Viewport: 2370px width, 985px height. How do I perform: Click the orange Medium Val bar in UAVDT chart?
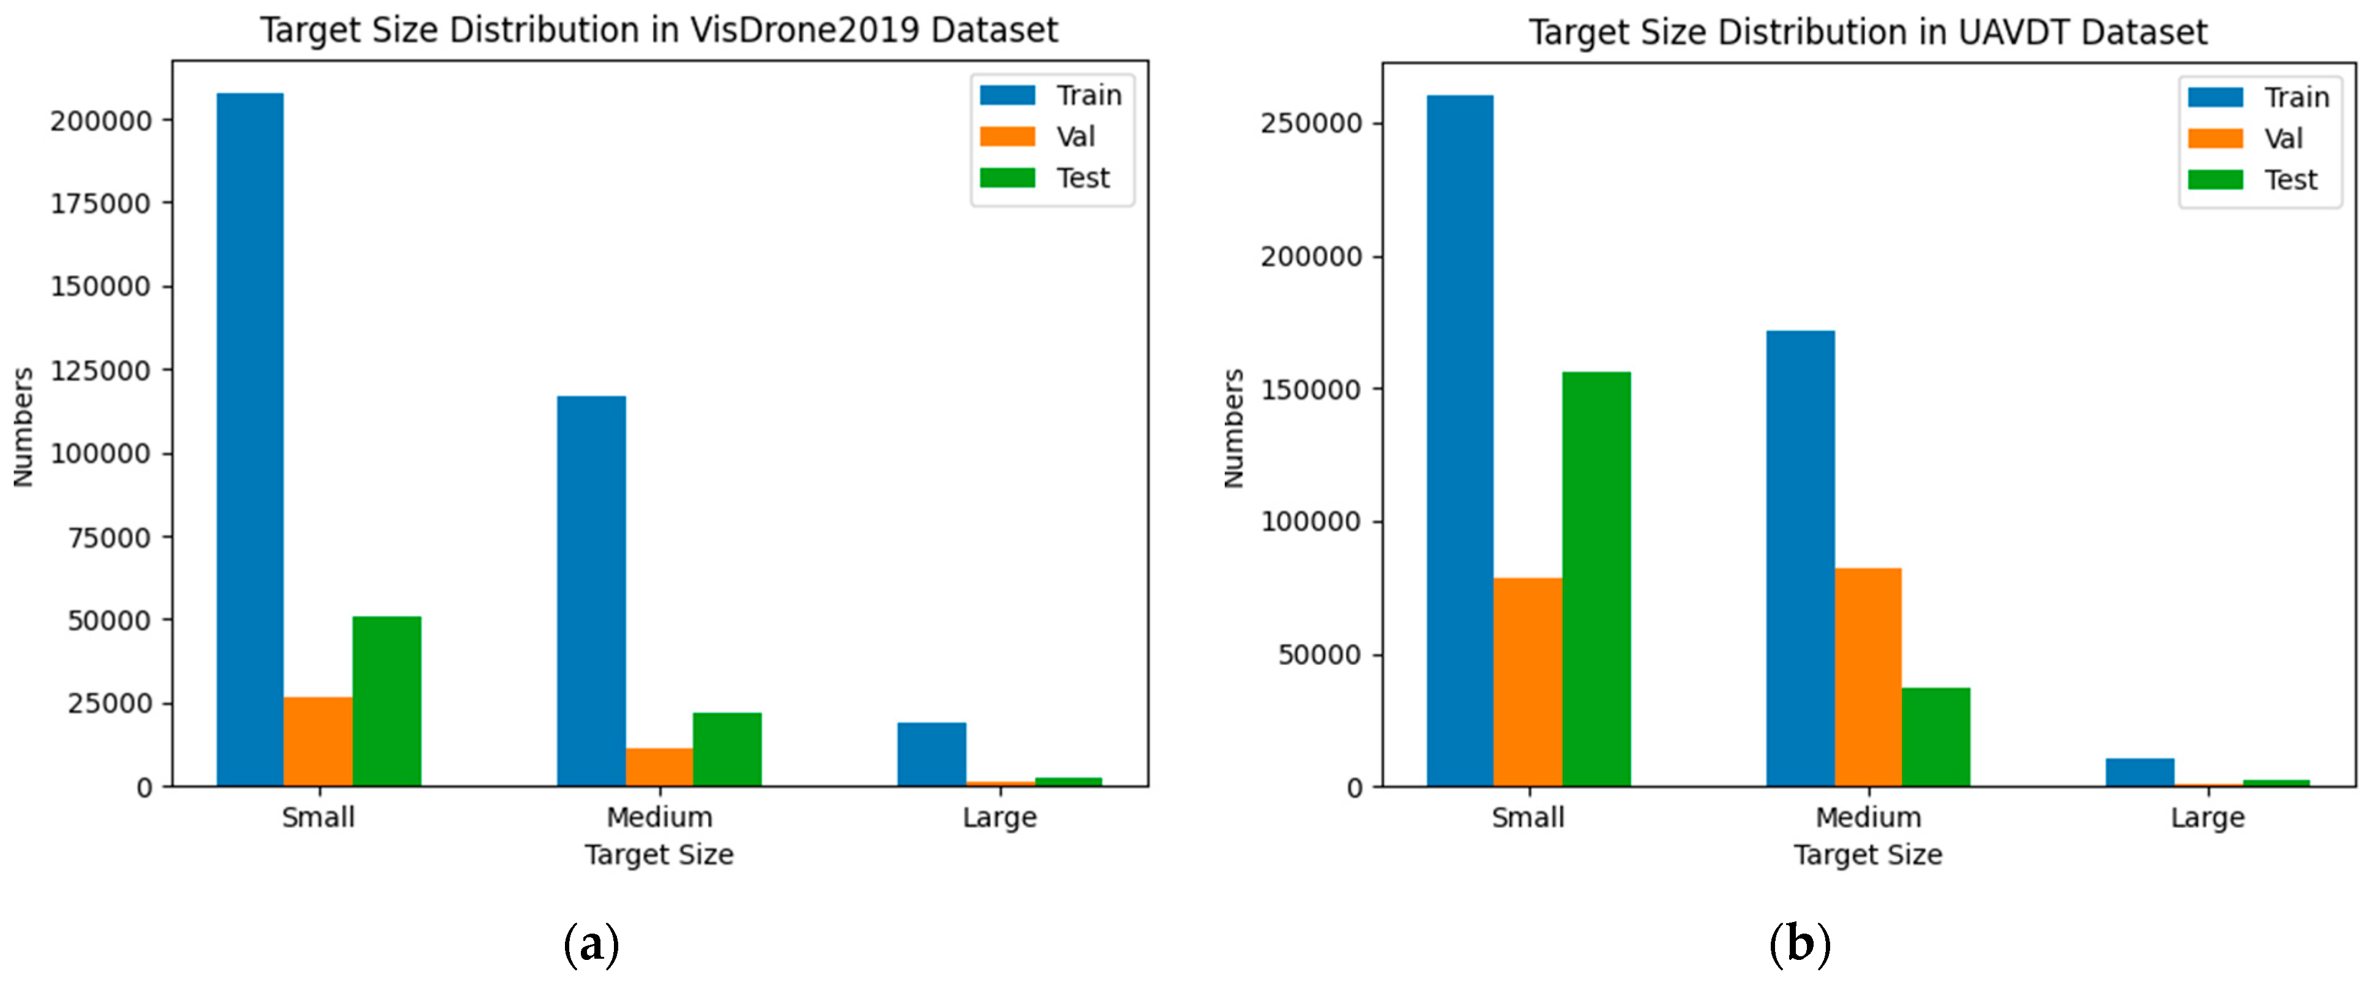1869,678
